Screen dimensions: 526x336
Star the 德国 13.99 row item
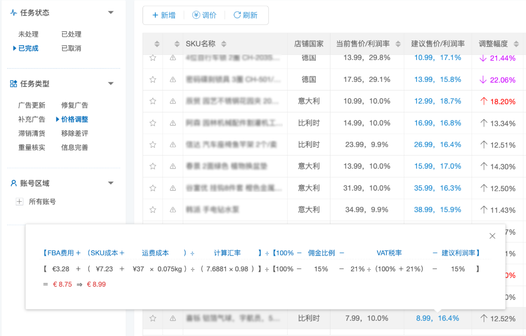click(x=153, y=58)
